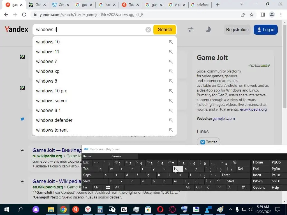287x215 pixels.
Task: Switch to the 'telefon' Google tab
Action: pos(200,5)
